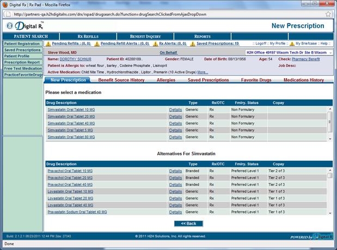Click the Pending Refills warning icon
The width and height of the screenshot is (337, 250).
point(48,43)
